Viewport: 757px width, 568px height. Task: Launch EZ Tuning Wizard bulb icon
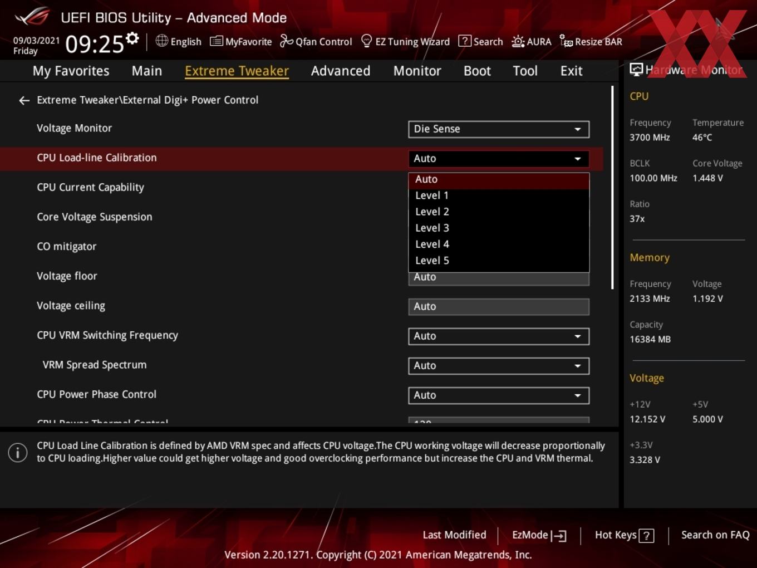pos(366,41)
